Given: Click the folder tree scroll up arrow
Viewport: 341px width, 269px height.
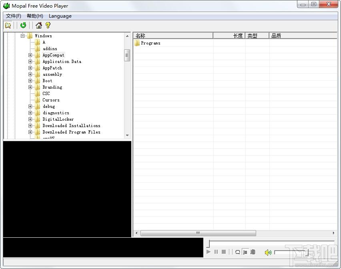Looking at the screenshot, I should tap(127, 36).
